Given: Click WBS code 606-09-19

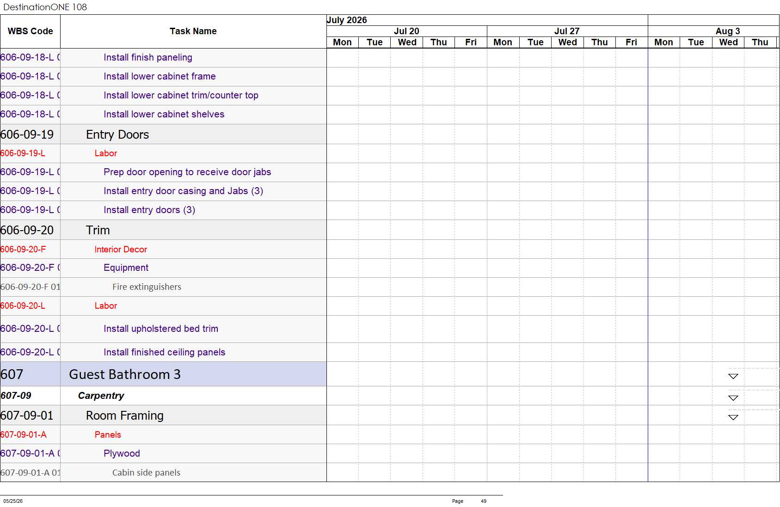Looking at the screenshot, I should pos(27,134).
